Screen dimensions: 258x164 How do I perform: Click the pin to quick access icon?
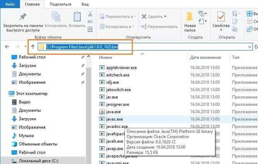[23, 17]
